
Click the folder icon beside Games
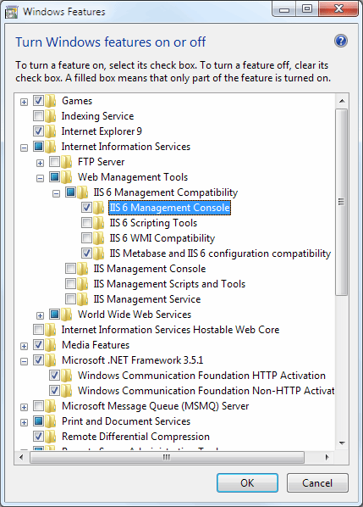(x=50, y=101)
